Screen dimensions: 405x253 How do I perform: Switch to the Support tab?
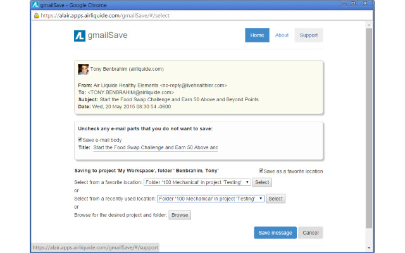309,35
